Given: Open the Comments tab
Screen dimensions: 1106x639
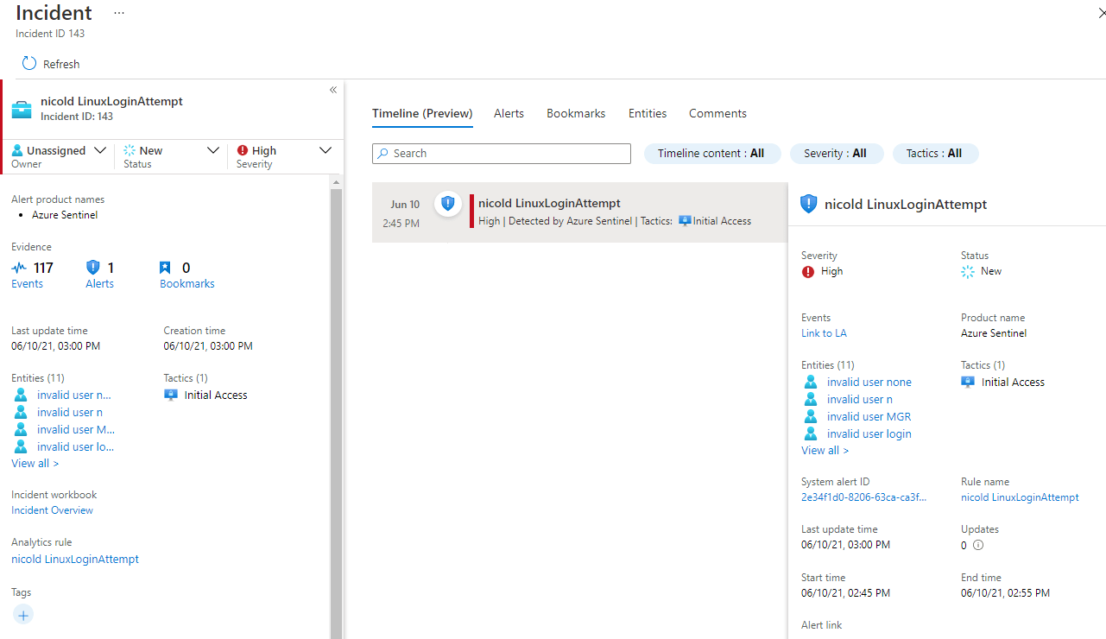Looking at the screenshot, I should tap(717, 113).
